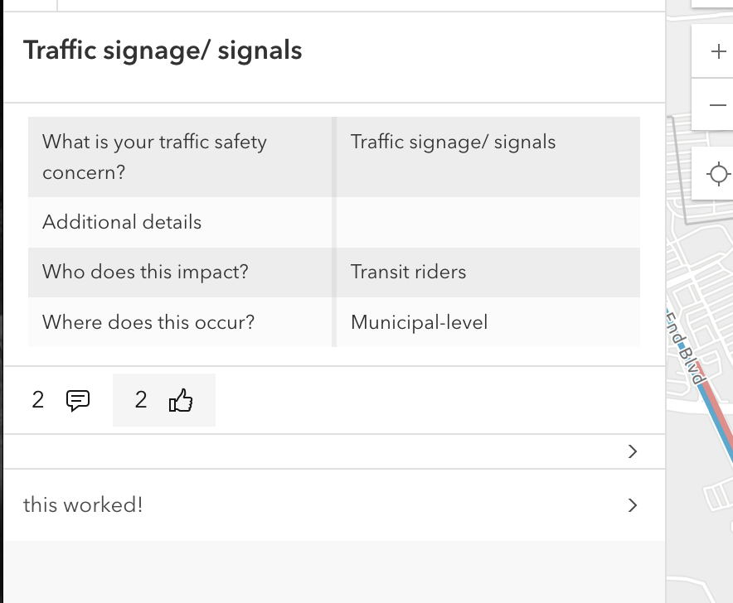
Task: Click the thumbs up icon
Action: (181, 400)
